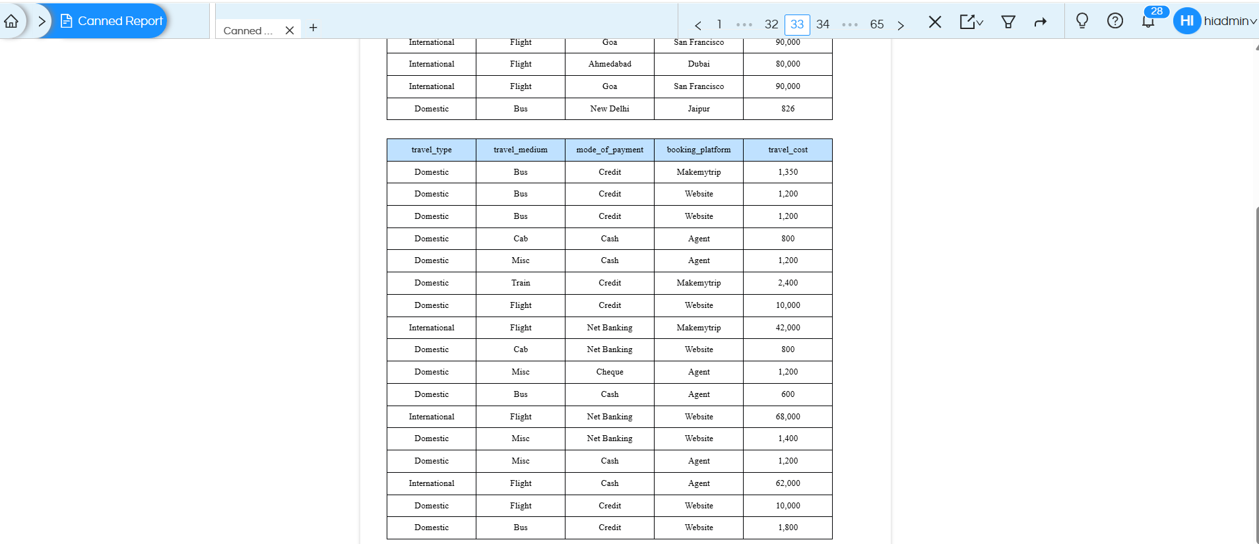Jump to page 34
The image size is (1259, 544).
tap(823, 24)
